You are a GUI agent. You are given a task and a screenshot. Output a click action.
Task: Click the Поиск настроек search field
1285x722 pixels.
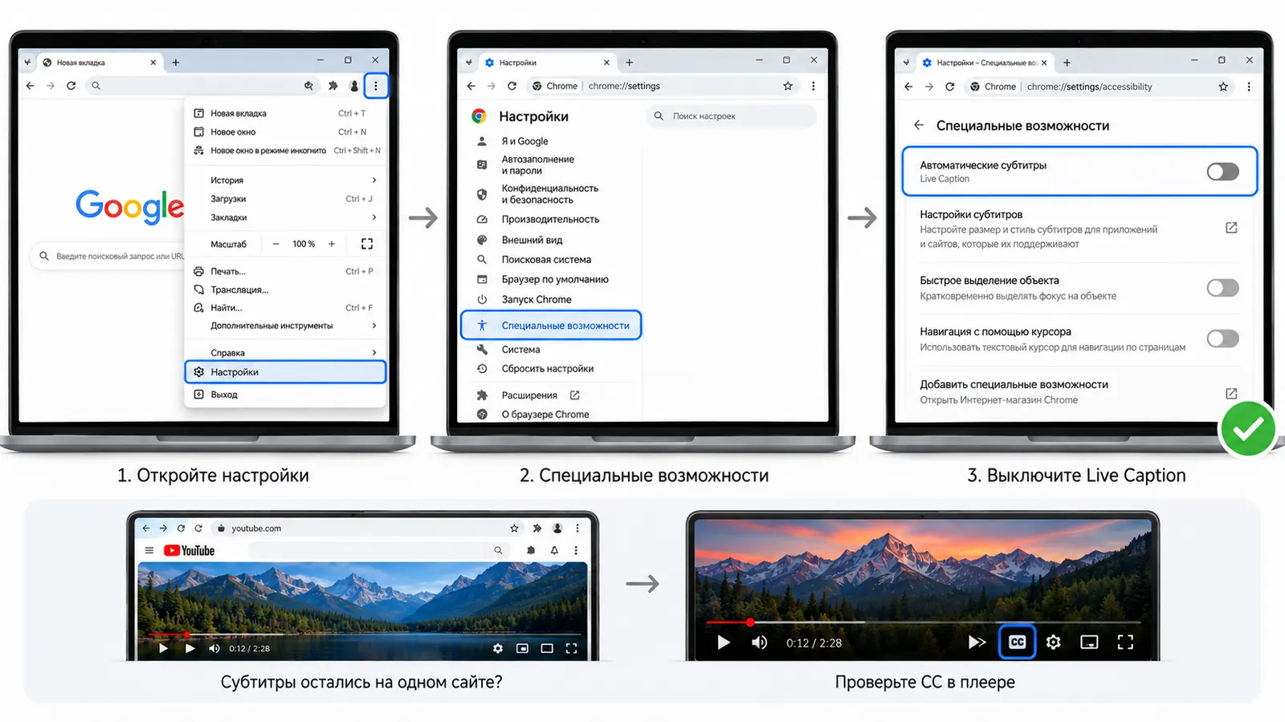[x=731, y=116]
